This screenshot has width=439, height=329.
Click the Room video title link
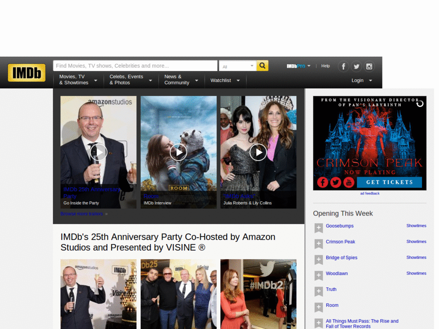coord(151,196)
